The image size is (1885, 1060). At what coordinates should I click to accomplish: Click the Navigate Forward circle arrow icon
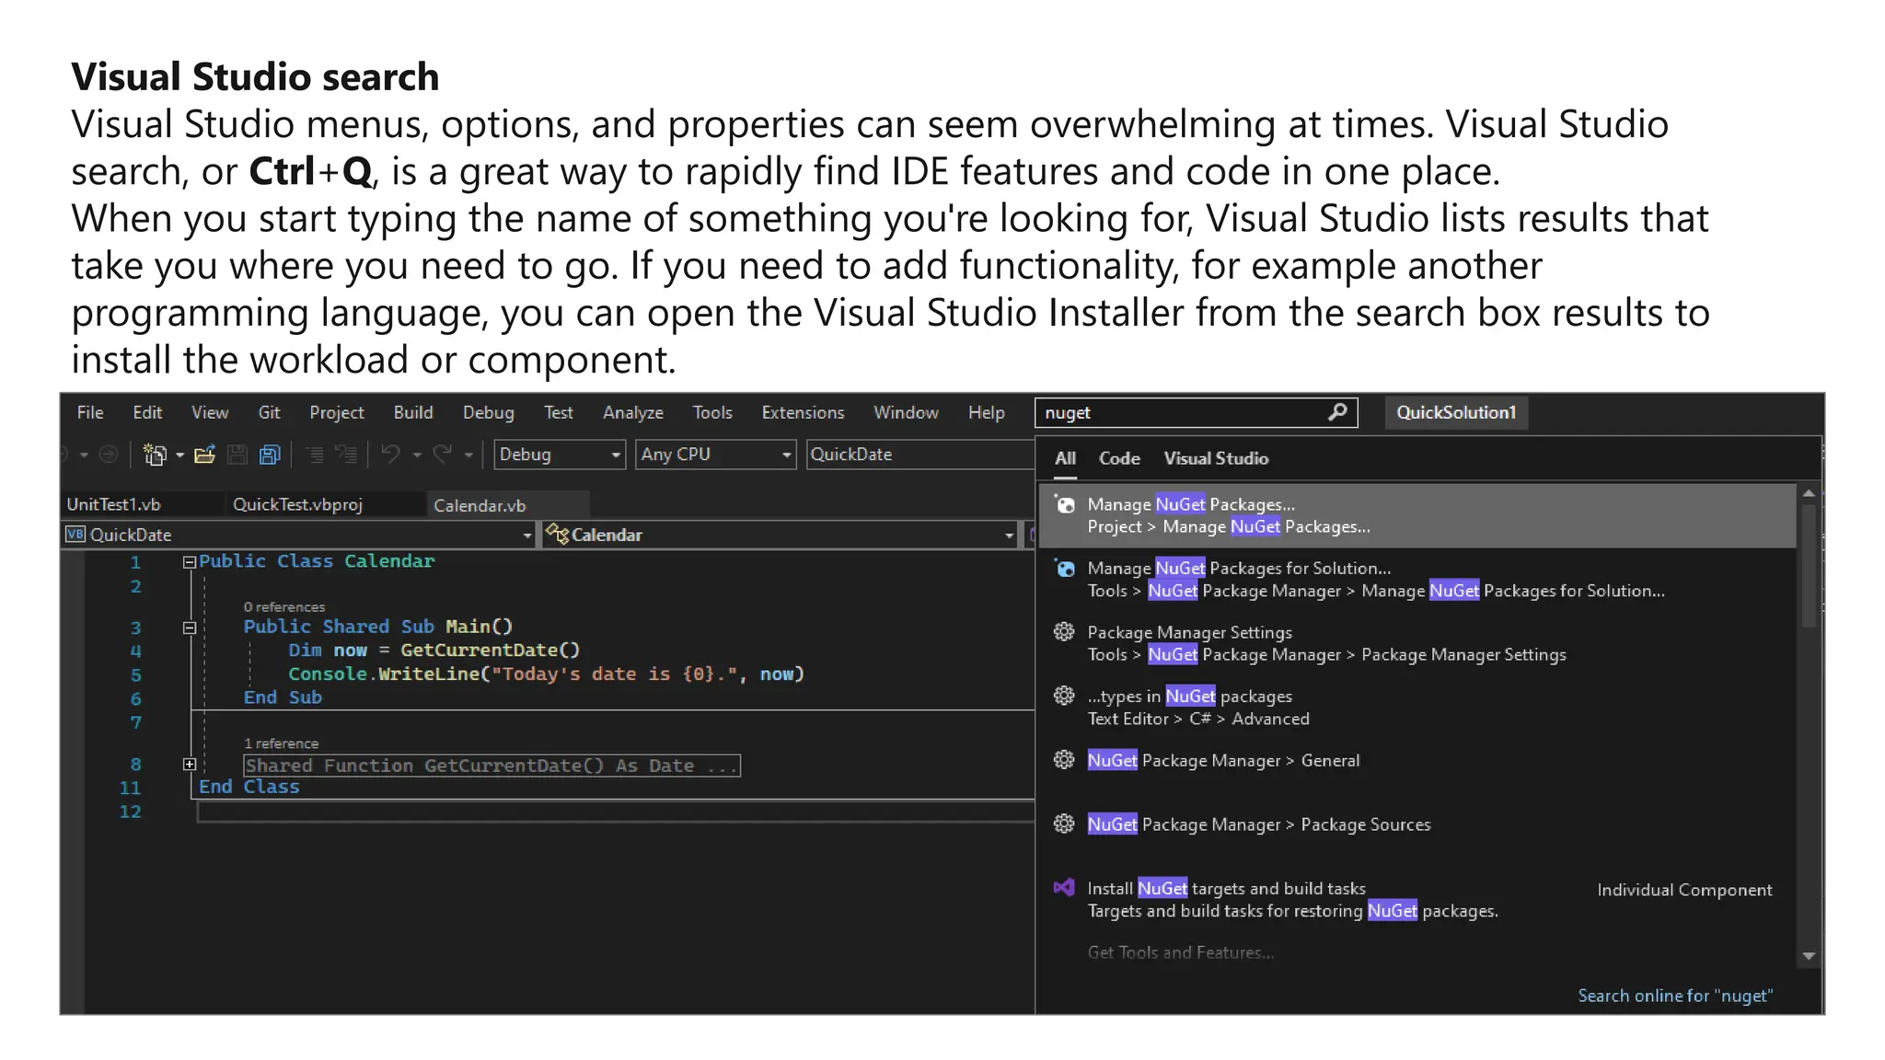tap(109, 455)
